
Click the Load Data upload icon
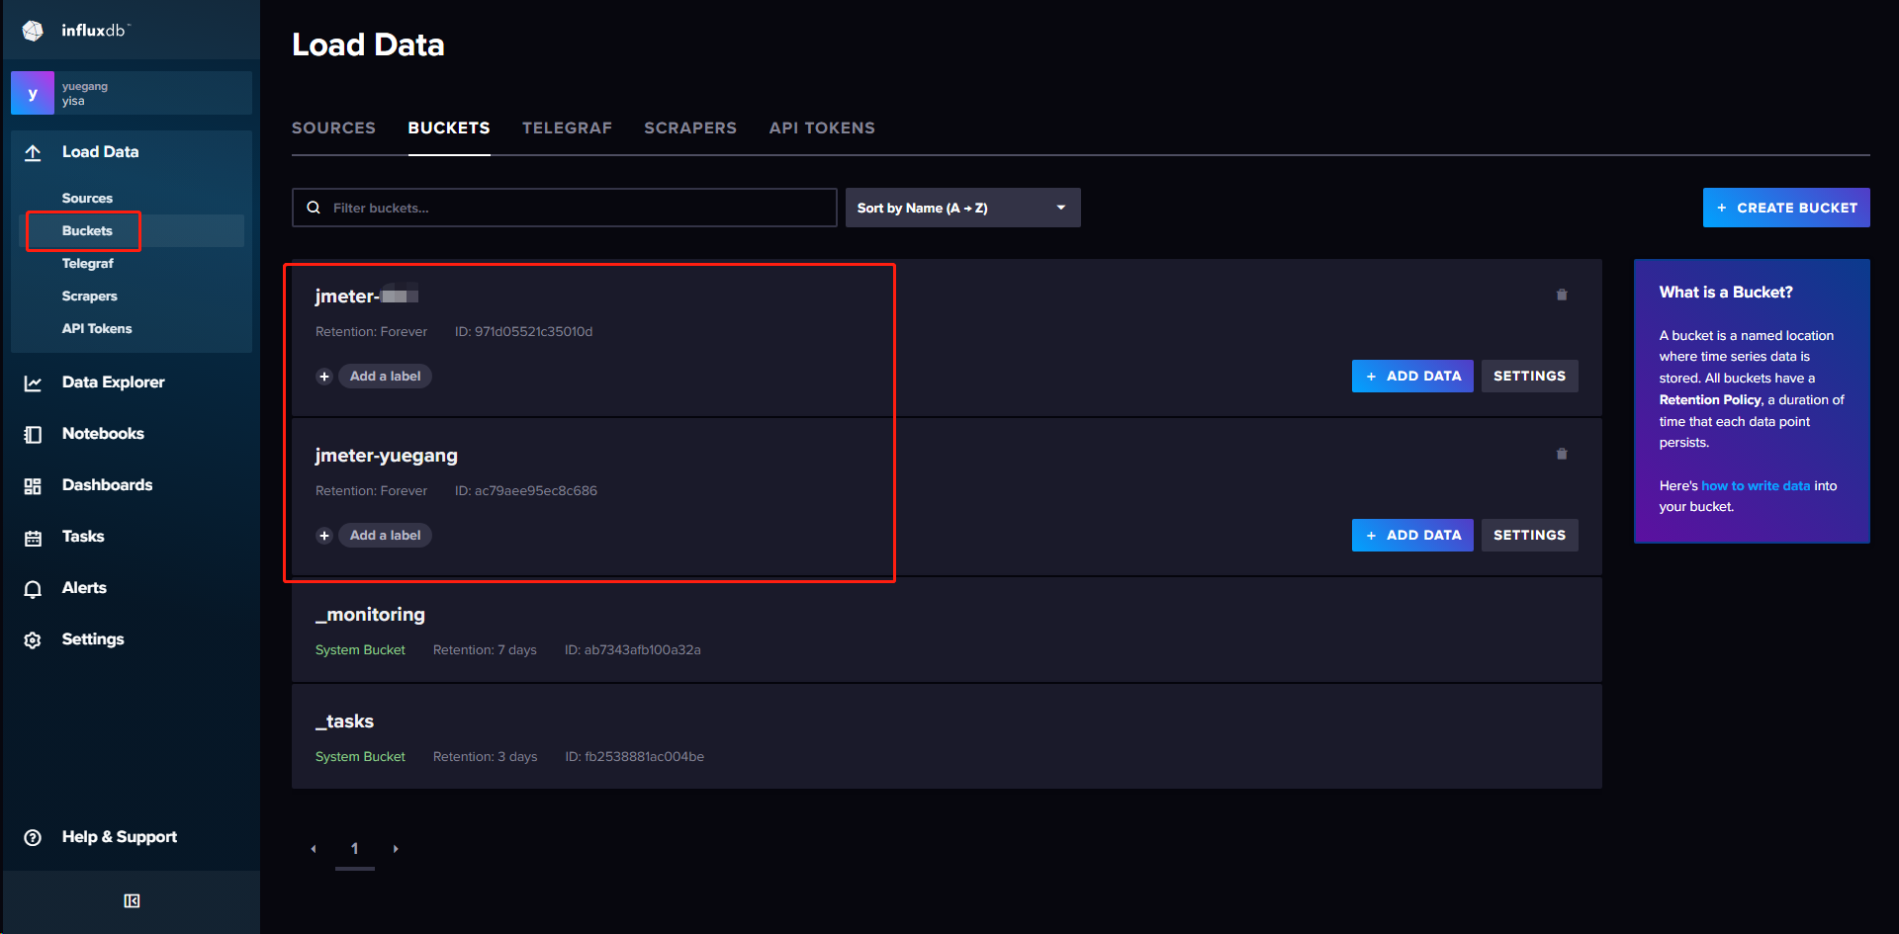tap(33, 152)
